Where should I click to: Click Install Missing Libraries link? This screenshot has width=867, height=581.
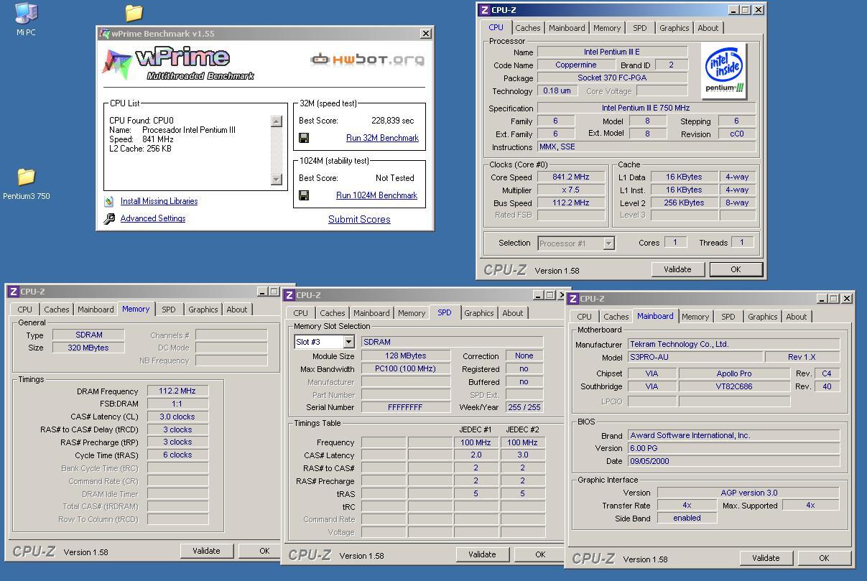point(159,202)
